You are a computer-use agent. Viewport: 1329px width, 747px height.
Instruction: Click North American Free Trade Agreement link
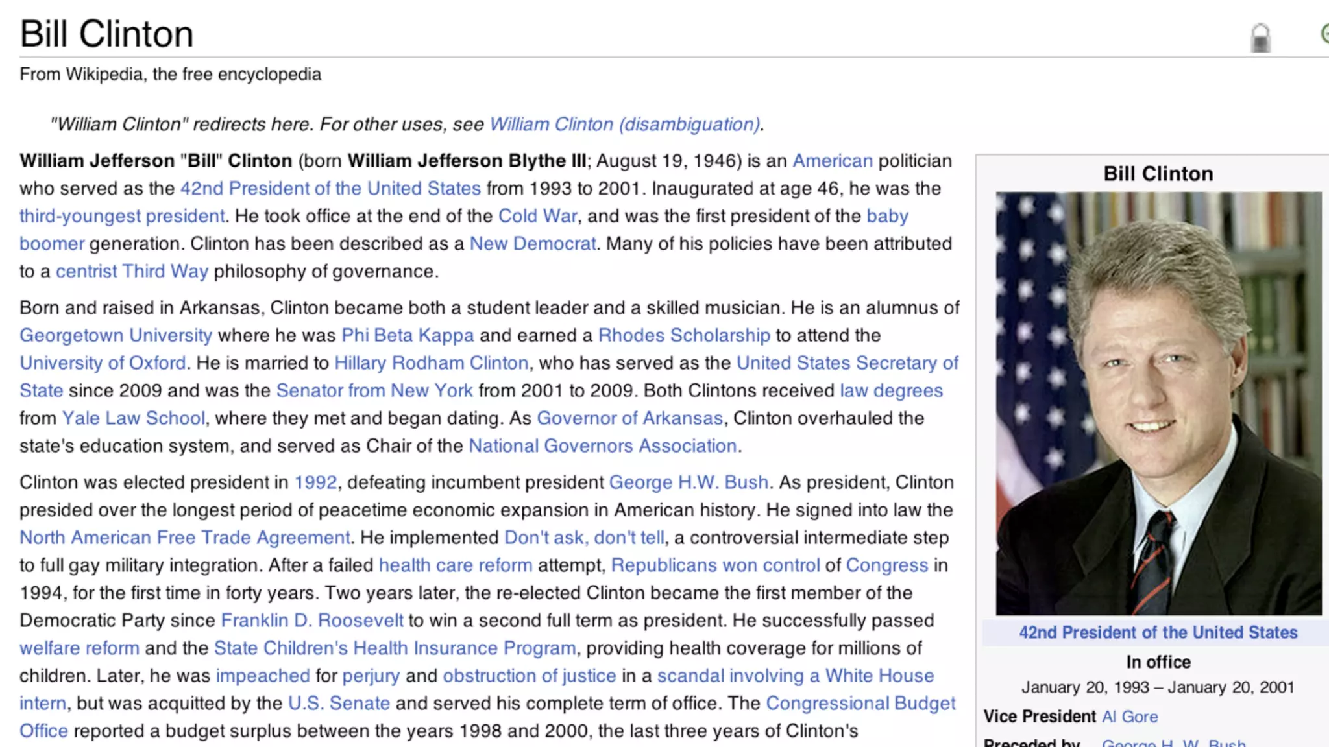pos(184,538)
